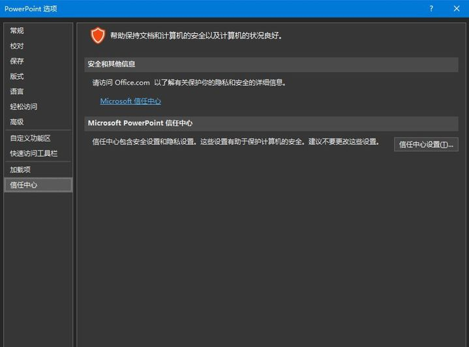Go to the 保存 options page
The image size is (469, 347).
coord(38,61)
